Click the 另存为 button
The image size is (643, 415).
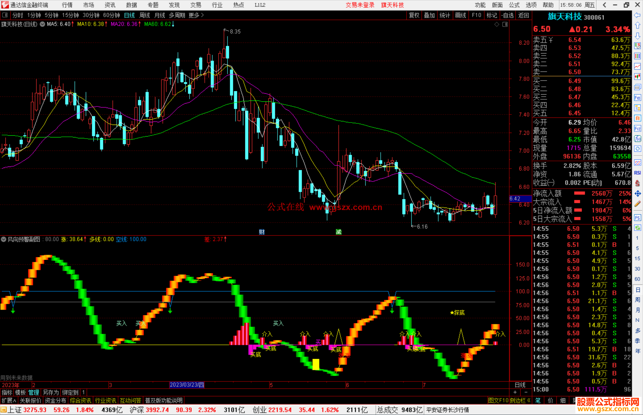pos(51,392)
